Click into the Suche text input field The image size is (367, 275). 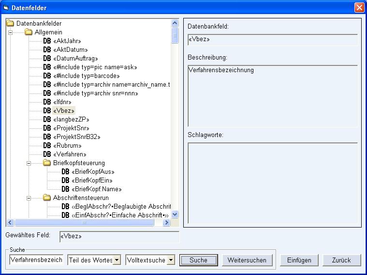[x=36, y=260]
